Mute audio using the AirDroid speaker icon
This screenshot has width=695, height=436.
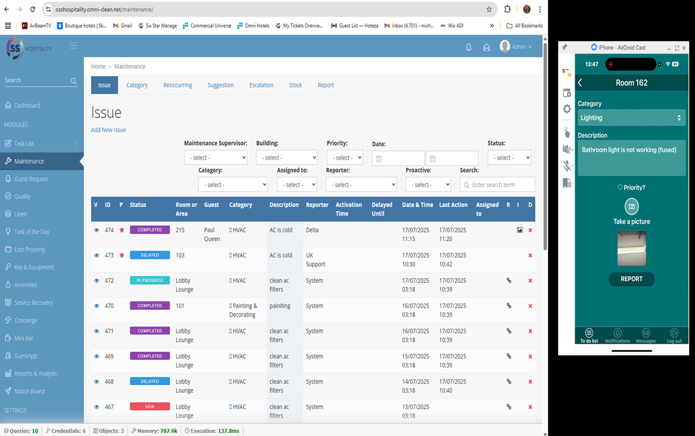(566, 149)
